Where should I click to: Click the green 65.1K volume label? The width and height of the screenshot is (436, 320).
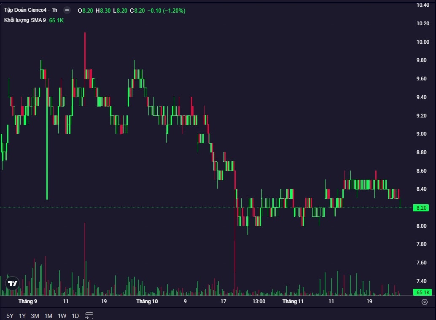point(423,292)
